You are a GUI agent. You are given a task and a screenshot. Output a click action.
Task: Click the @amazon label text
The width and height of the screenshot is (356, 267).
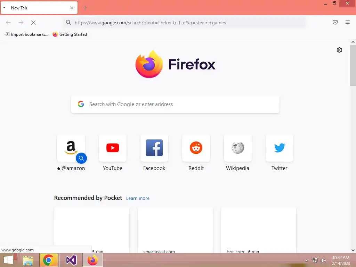tap(73, 168)
